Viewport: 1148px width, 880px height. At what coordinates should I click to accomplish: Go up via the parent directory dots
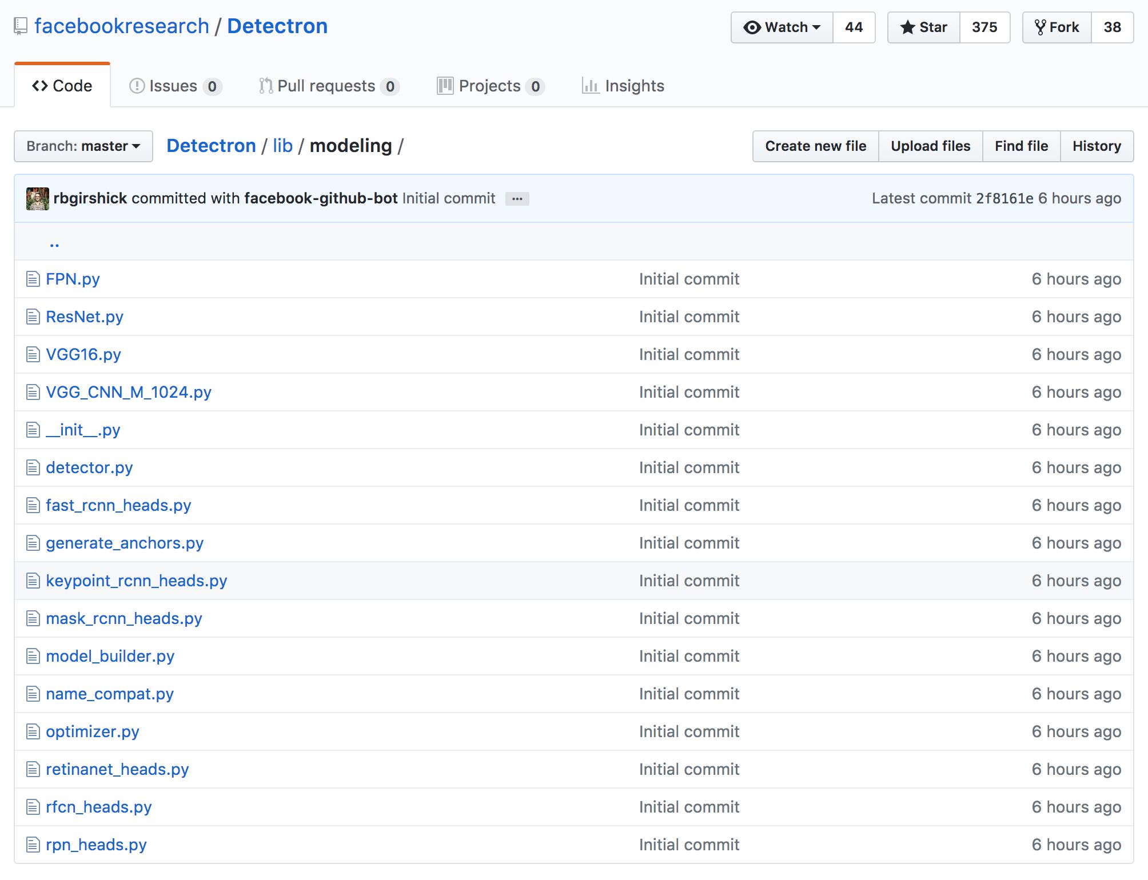[x=54, y=244]
